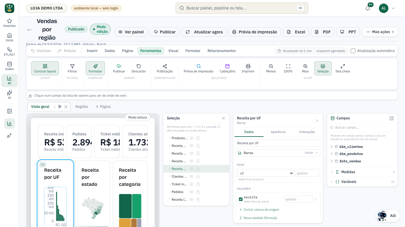Collapse the Campos panel with its icon
405x227 pixels.
[x=392, y=118]
